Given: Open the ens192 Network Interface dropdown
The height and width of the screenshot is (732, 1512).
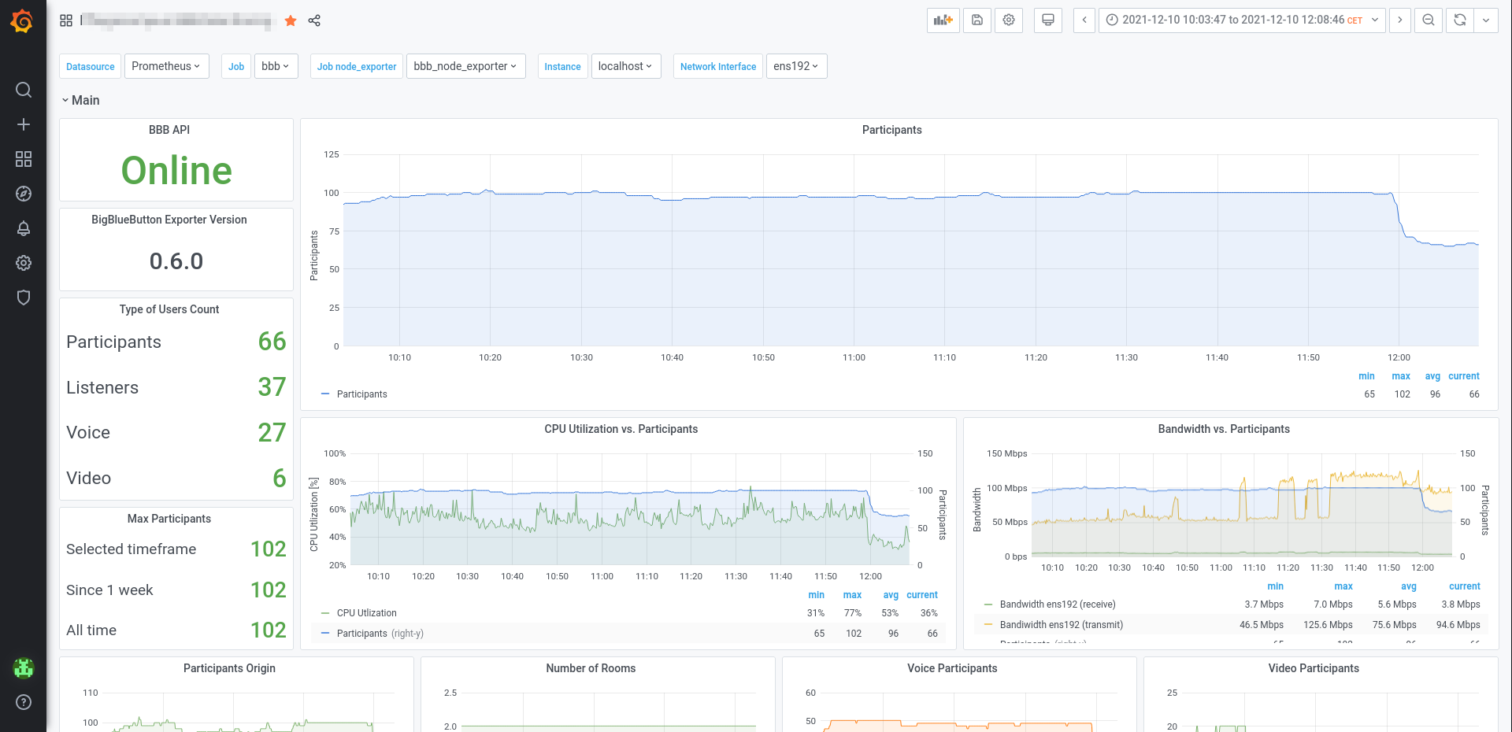Looking at the screenshot, I should pyautogui.click(x=796, y=66).
